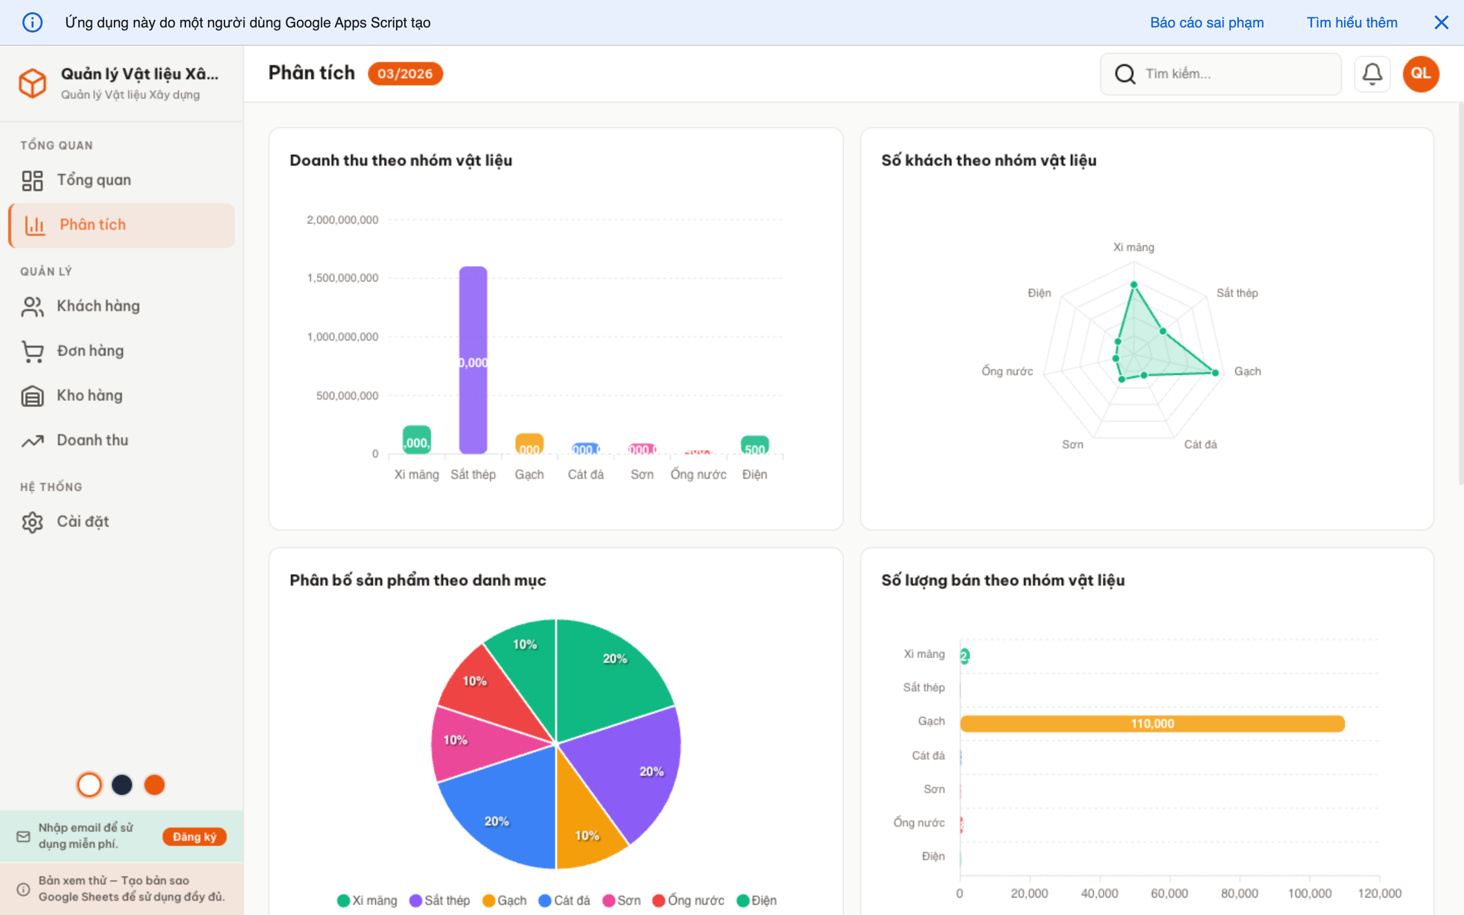Click the magnifier search icon
Screen dimensions: 1464x915
tap(1124, 74)
